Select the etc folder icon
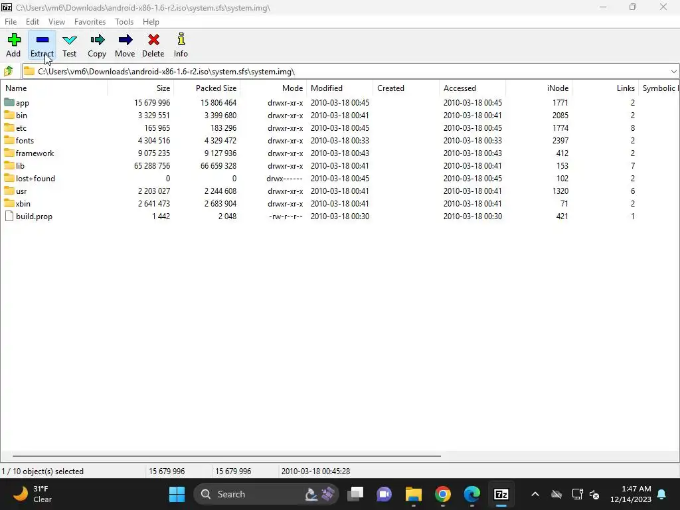 pos(9,128)
